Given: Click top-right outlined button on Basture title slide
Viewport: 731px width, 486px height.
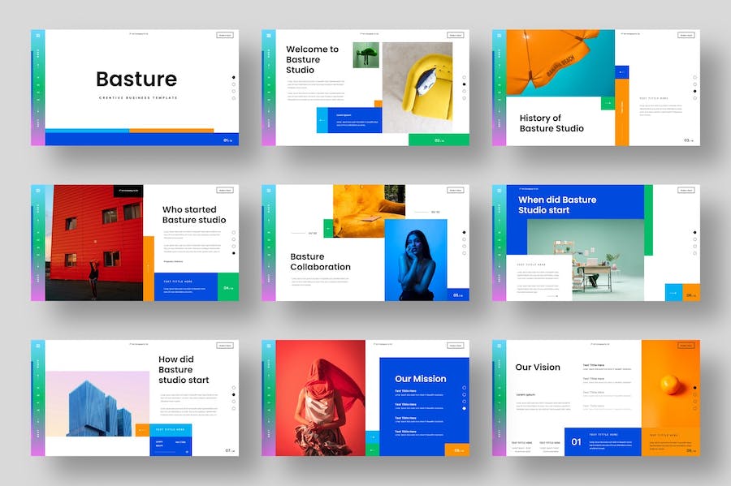Looking at the screenshot, I should [x=225, y=35].
